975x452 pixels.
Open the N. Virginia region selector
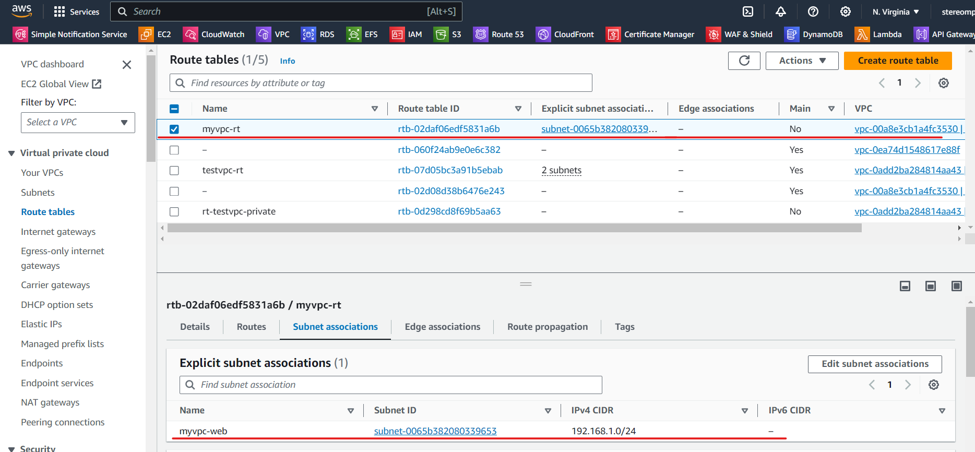[x=896, y=11]
